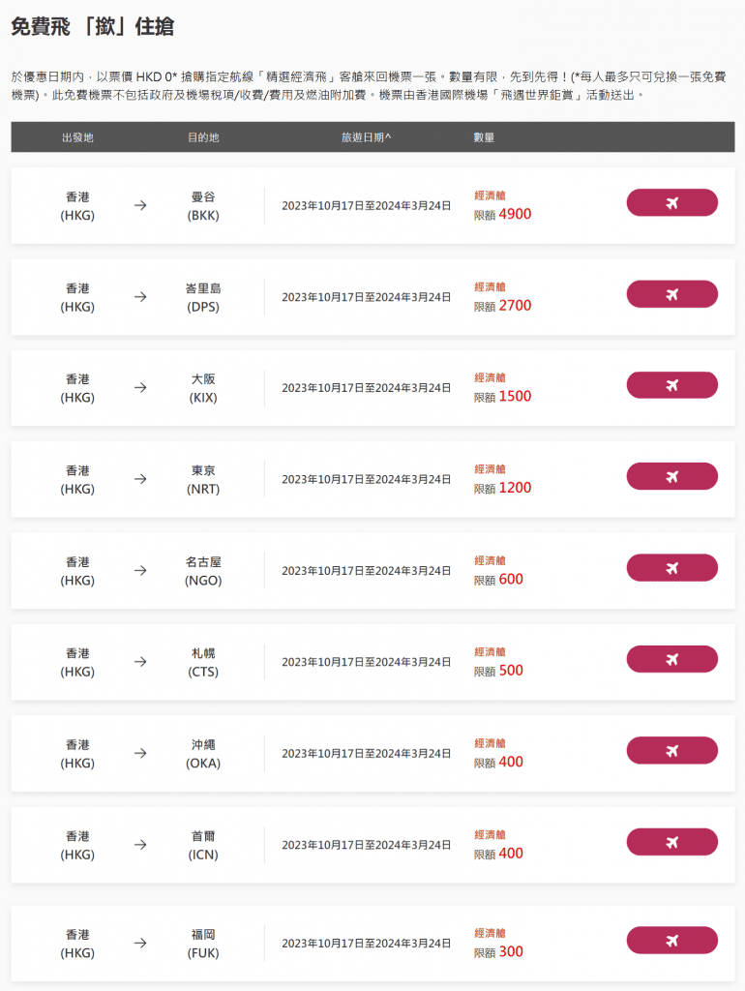Click the travel date in the Osaka row
Viewport: 745px width, 991px height.
pos(366,388)
